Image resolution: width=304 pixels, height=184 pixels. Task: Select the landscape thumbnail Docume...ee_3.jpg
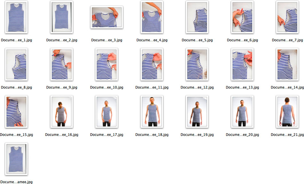coord(107,17)
